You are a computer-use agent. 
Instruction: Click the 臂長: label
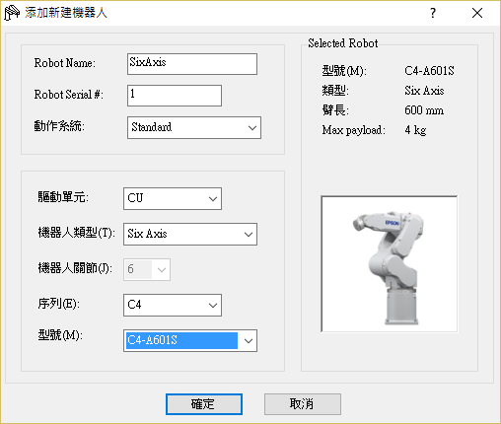[335, 110]
